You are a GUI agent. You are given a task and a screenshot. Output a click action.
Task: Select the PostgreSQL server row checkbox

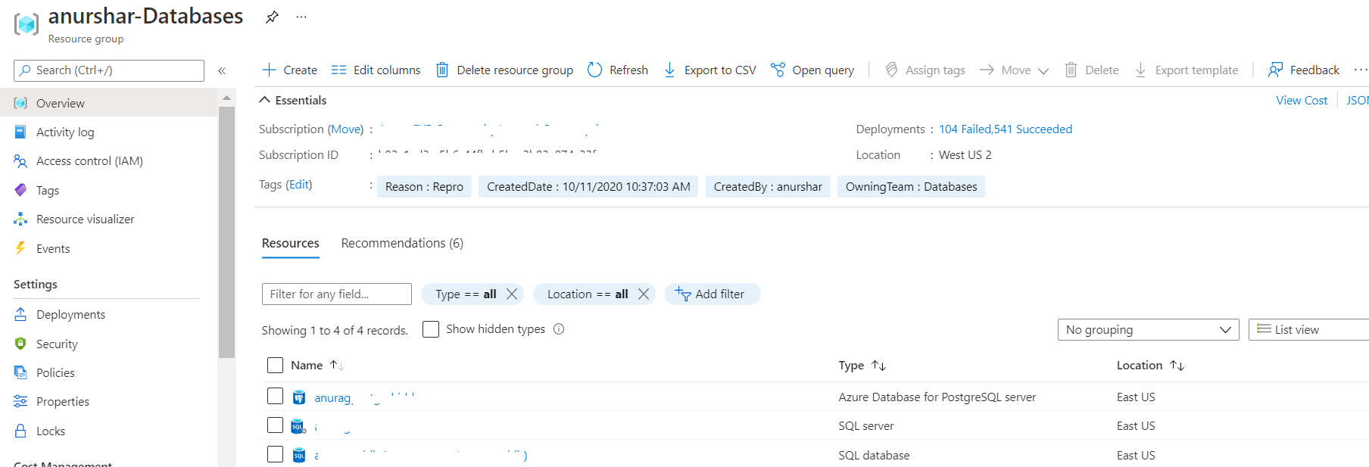pos(276,397)
